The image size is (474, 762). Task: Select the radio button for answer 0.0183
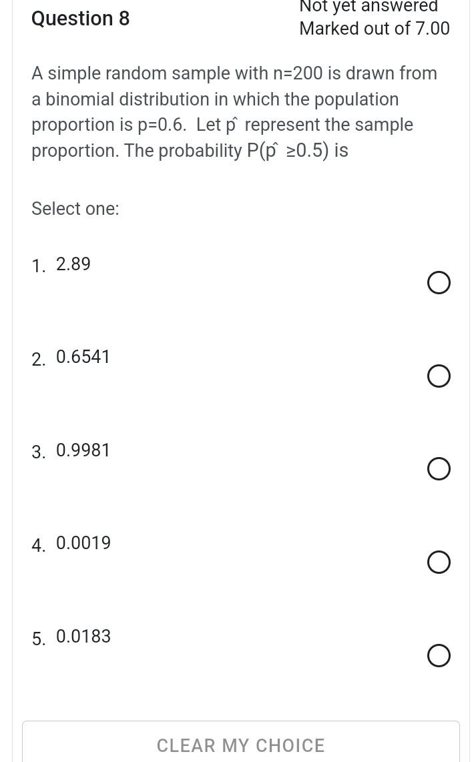[439, 655]
